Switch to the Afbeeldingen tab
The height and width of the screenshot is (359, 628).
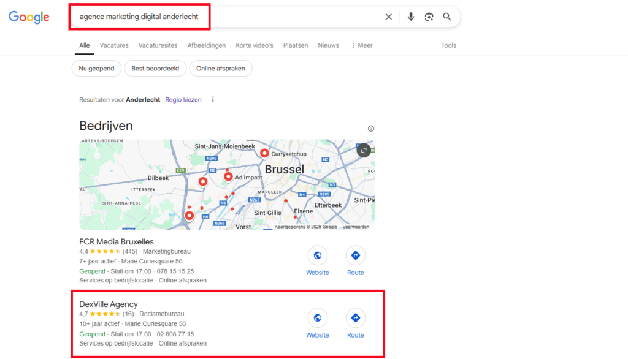[207, 45]
